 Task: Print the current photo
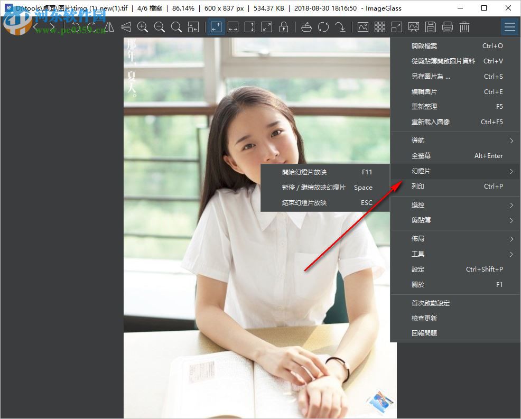(x=448, y=27)
